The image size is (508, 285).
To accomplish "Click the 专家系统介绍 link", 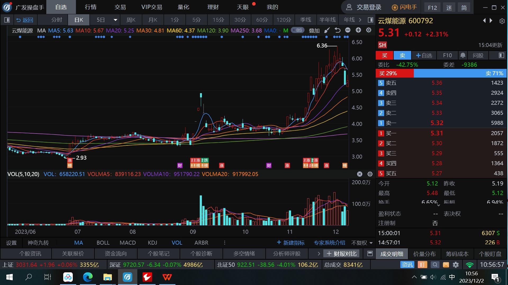I will coord(329,243).
